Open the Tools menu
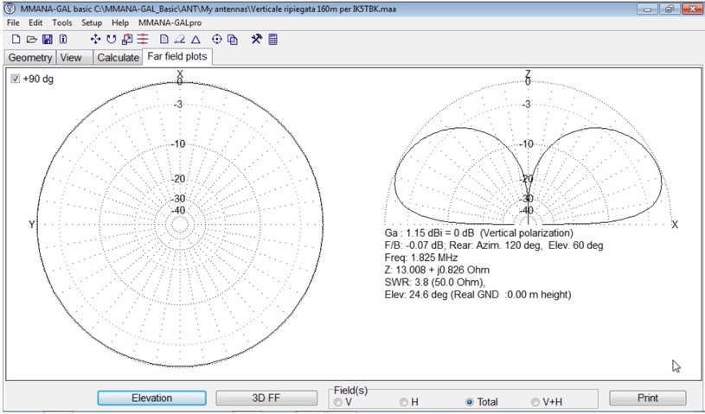The image size is (705, 414). (x=62, y=22)
